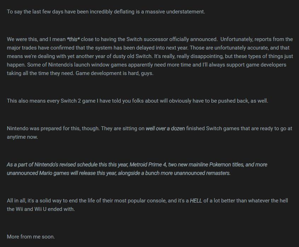Click the italic text "well over a dozen"

(x=165, y=128)
